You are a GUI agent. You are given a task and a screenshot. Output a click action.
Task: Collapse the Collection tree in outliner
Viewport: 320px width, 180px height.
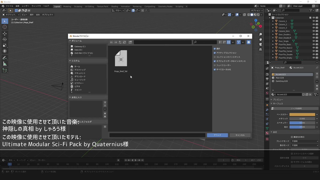pos(270,18)
